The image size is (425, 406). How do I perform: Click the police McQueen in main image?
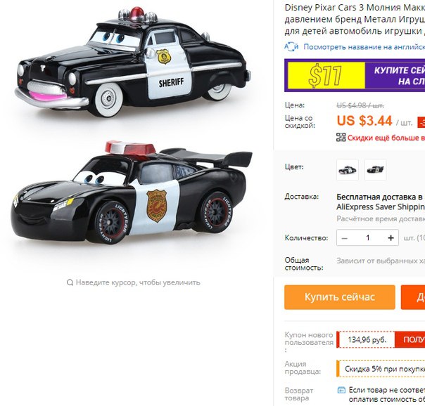132,192
